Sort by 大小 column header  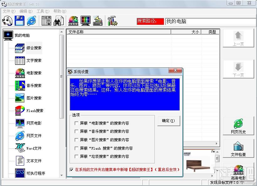coord(186,32)
